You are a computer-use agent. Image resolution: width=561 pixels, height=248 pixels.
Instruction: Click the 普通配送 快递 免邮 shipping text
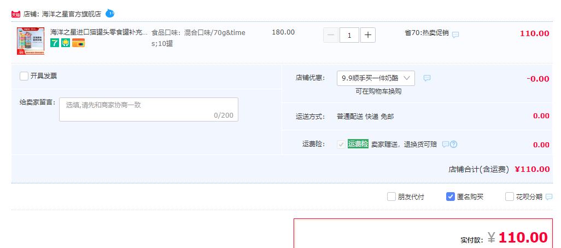click(x=365, y=117)
